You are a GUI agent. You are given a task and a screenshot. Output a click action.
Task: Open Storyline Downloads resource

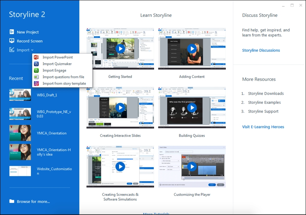point(266,94)
